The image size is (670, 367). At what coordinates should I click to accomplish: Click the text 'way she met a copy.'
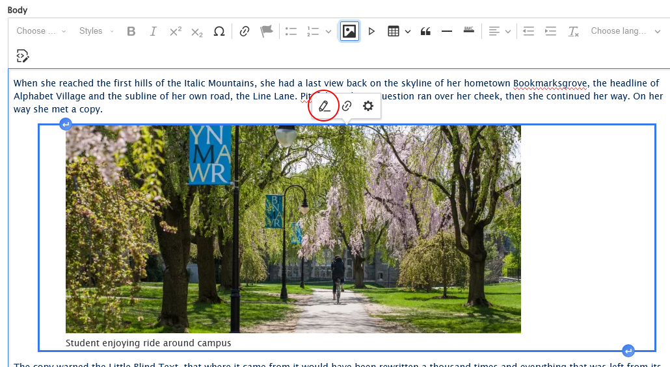pyautogui.click(x=58, y=109)
